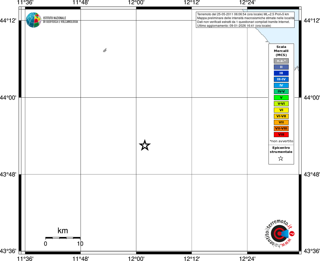Screen dimensions: 320x261
Task: Click the left 44°12' latitude label
Action: coord(8,20)
